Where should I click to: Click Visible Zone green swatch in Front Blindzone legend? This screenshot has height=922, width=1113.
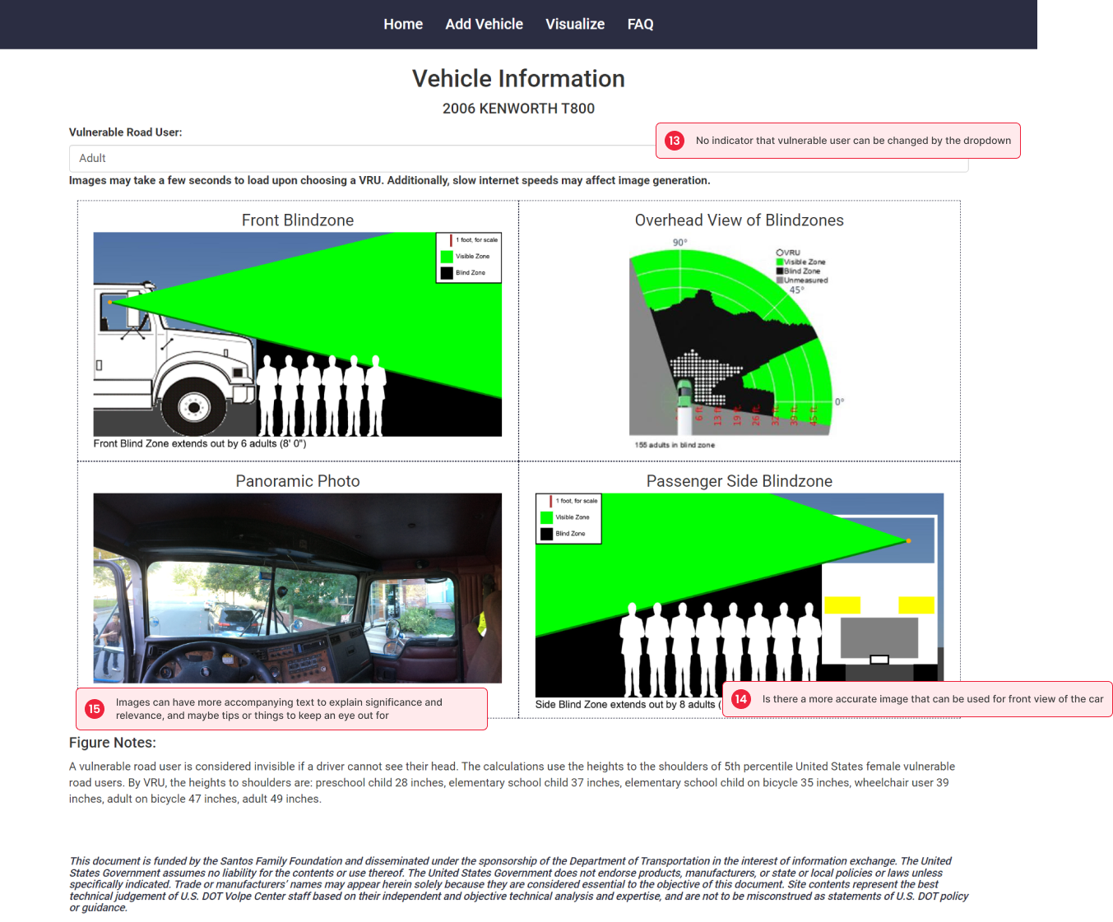tap(447, 257)
